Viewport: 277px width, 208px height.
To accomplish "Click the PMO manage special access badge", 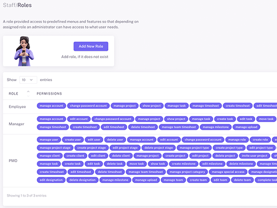I will coord(228,172).
